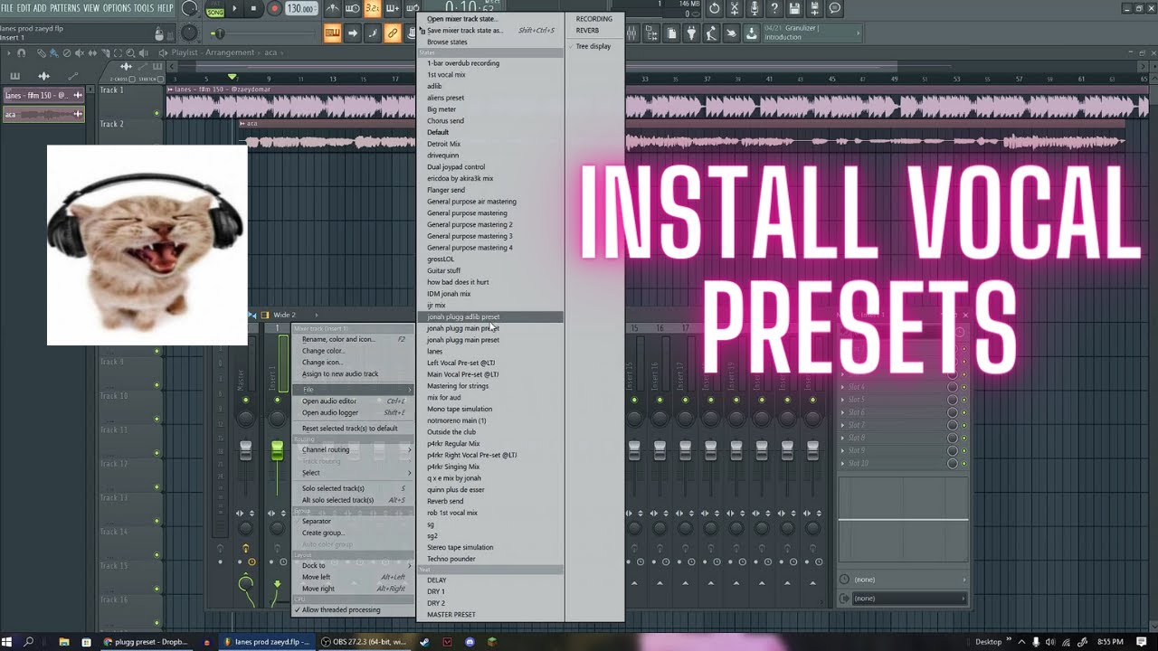Viewport: 1158px width, 651px height.
Task: Toggle 'Allow threaded processing' check option
Action: pos(352,610)
